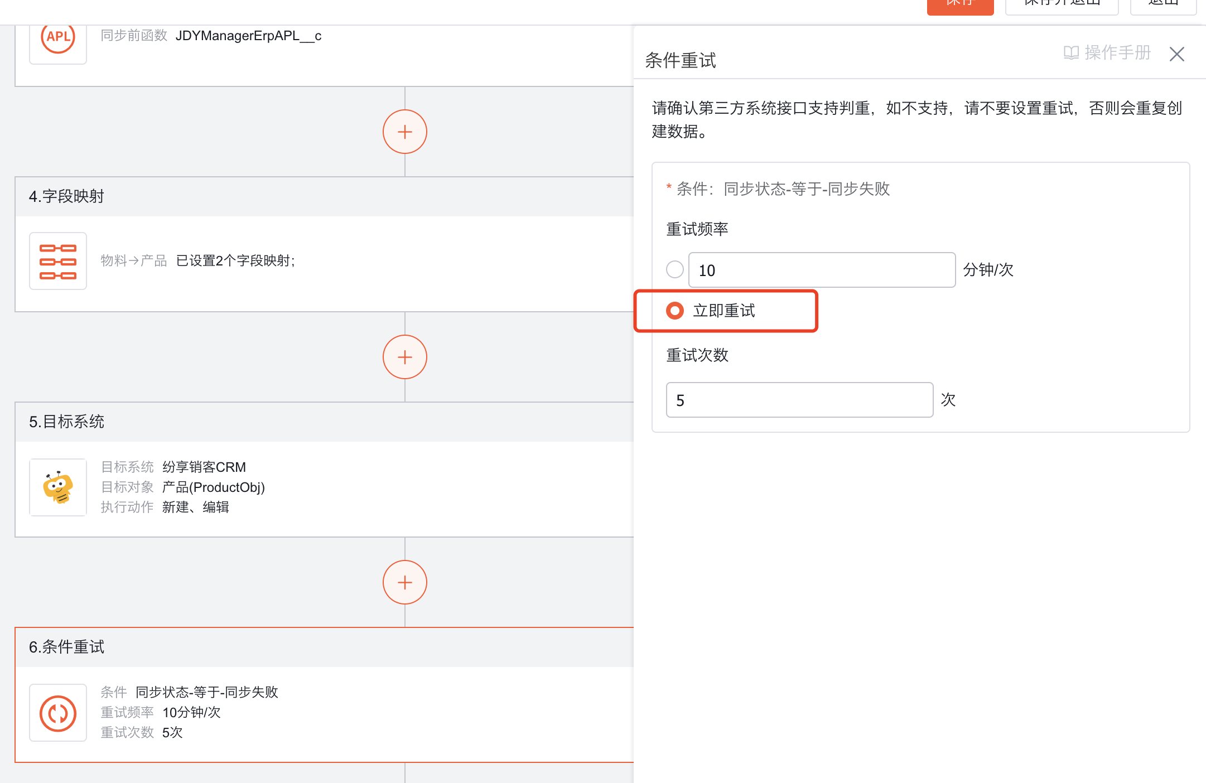Click the 字段映射 mapping icon
Viewport: 1206px width, 783px height.
[x=57, y=260]
